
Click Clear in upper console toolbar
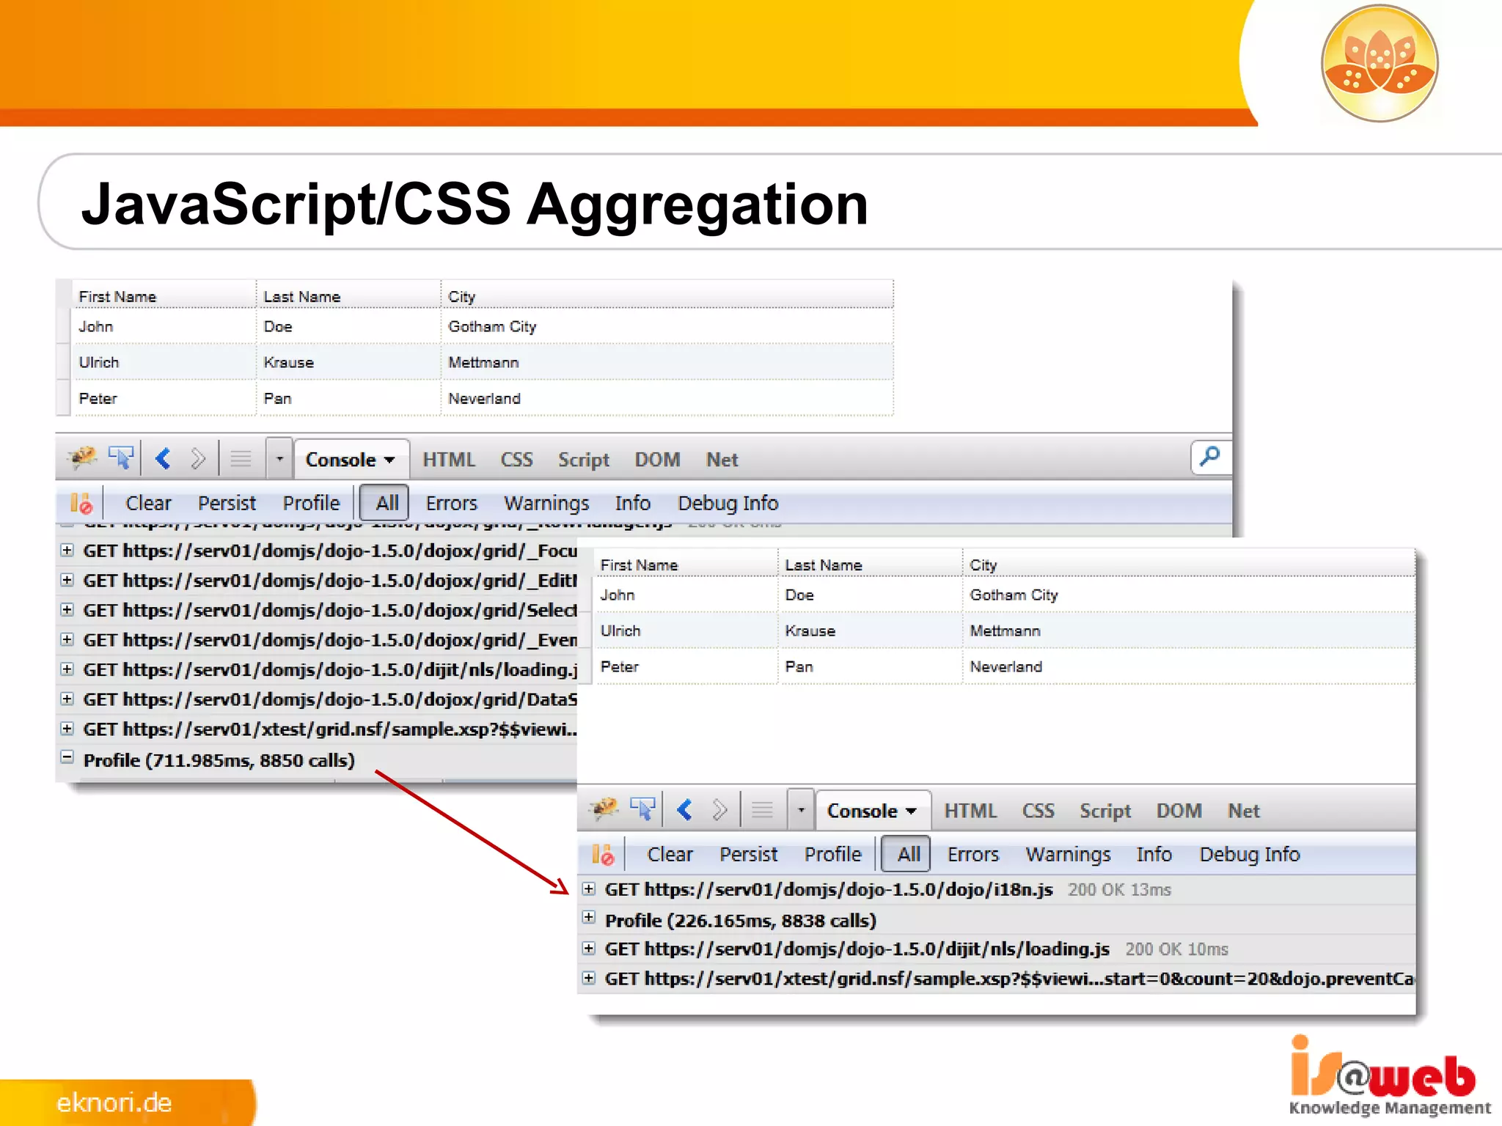point(148,503)
